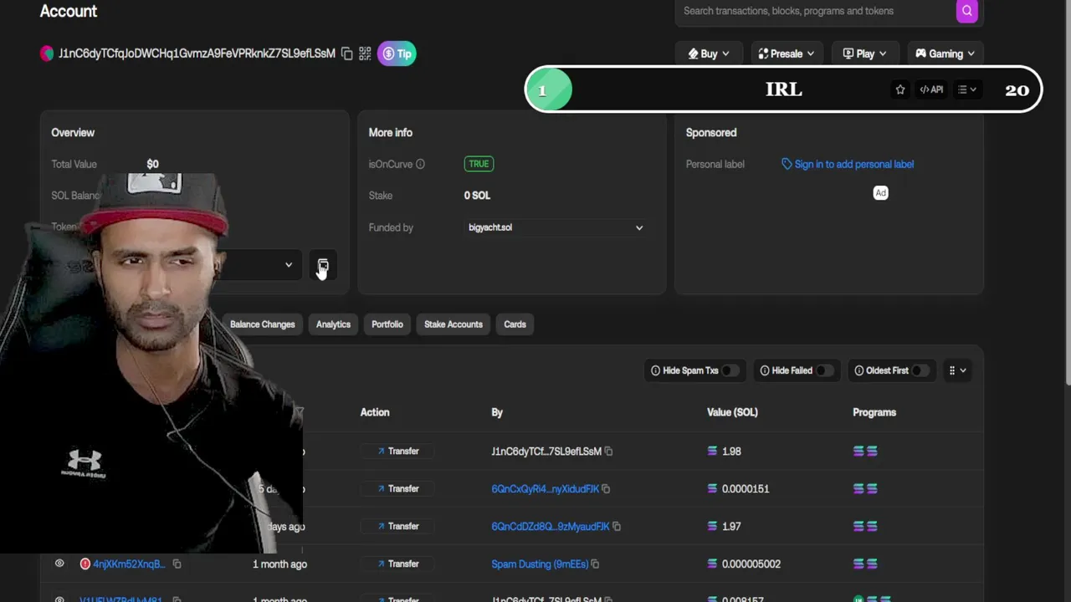Copy the address in the 1.98 SOL row
Viewport: 1071px width, 602px height.
coord(608,451)
